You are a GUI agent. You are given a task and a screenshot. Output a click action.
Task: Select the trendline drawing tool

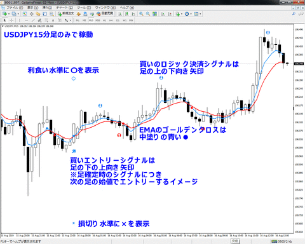pos(33,20)
